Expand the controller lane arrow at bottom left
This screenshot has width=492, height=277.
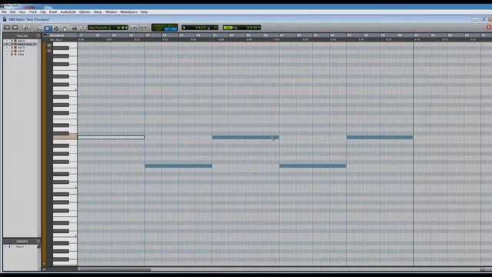(45, 269)
